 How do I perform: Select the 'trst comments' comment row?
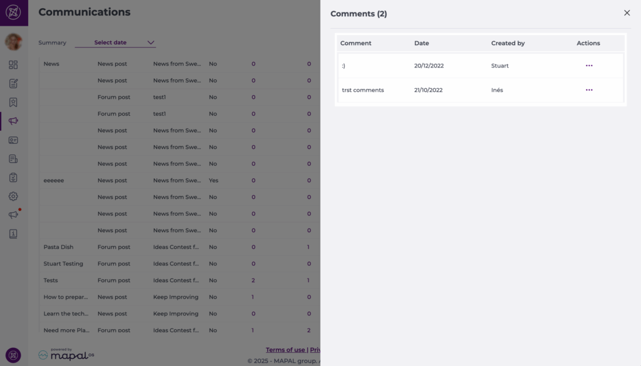click(x=363, y=90)
